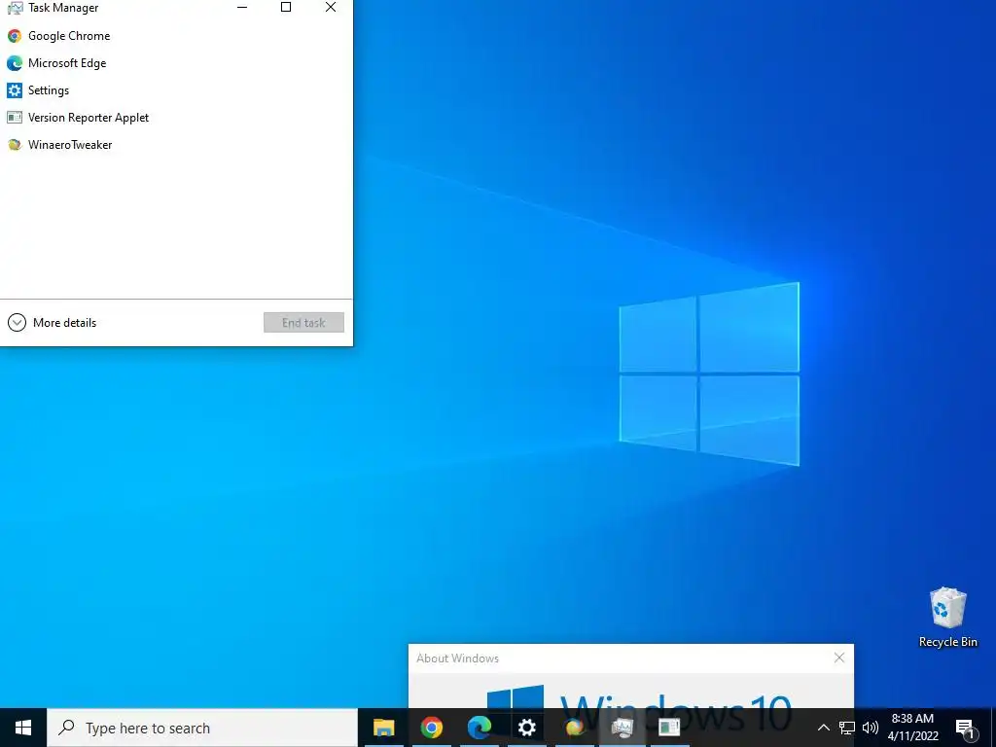Viewport: 996px width, 747px height.
Task: Click the WinaeroTweaker icon in Task Manager list
Action: coord(14,145)
